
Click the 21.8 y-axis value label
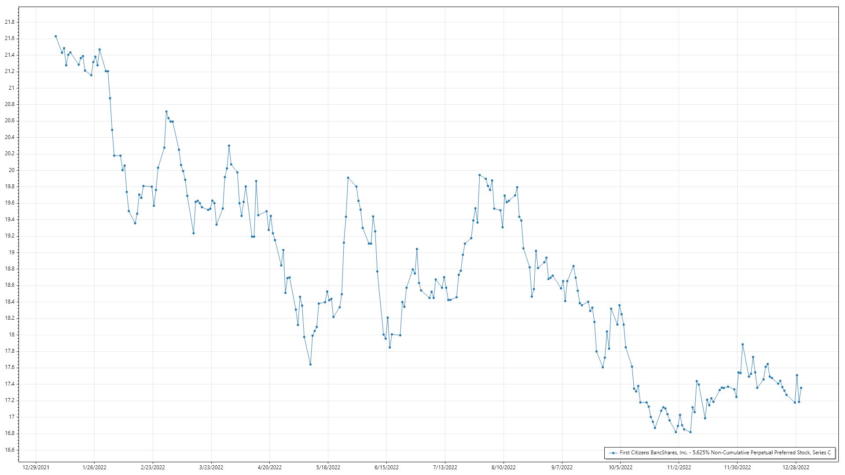point(10,22)
